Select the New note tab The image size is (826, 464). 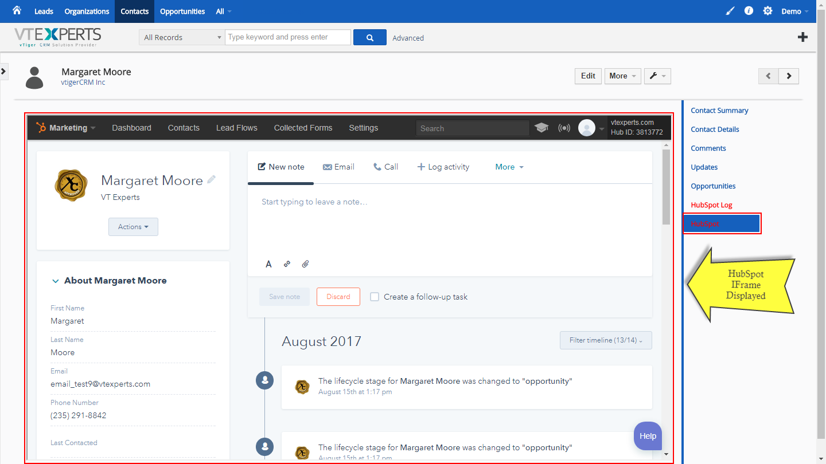[x=281, y=167]
